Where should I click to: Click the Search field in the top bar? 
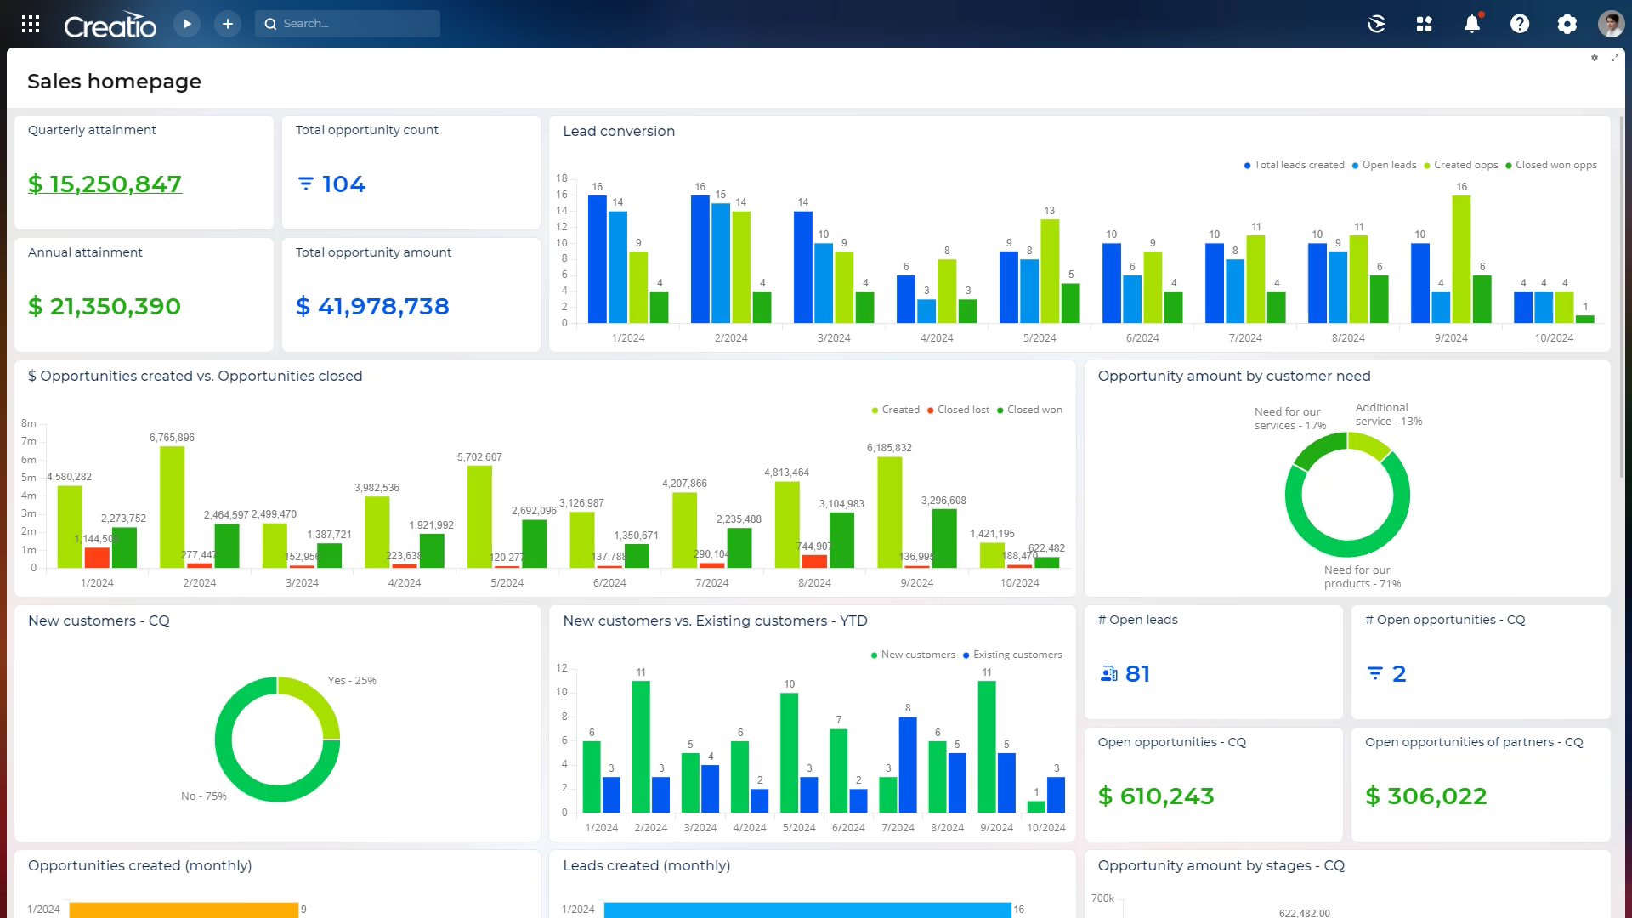348,23
